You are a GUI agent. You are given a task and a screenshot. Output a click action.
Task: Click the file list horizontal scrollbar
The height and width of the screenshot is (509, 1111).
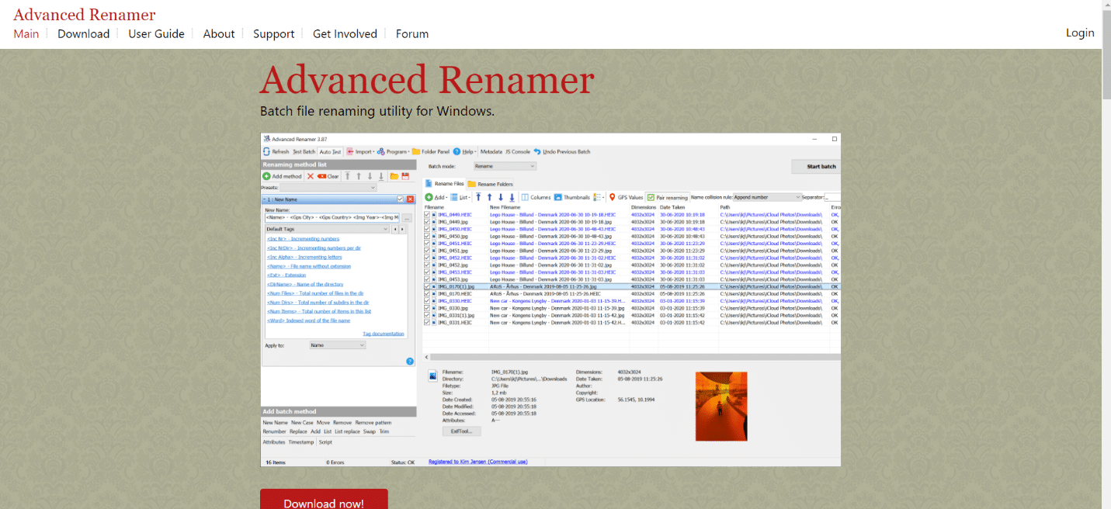[631, 357]
